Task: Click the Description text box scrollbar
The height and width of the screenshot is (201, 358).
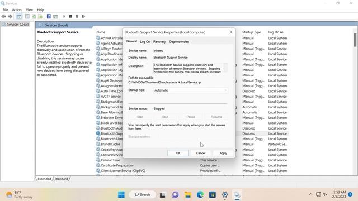Action: [x=225, y=68]
